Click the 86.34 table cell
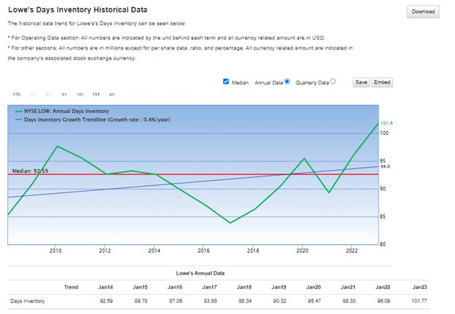The height and width of the screenshot is (314, 455). click(x=245, y=301)
